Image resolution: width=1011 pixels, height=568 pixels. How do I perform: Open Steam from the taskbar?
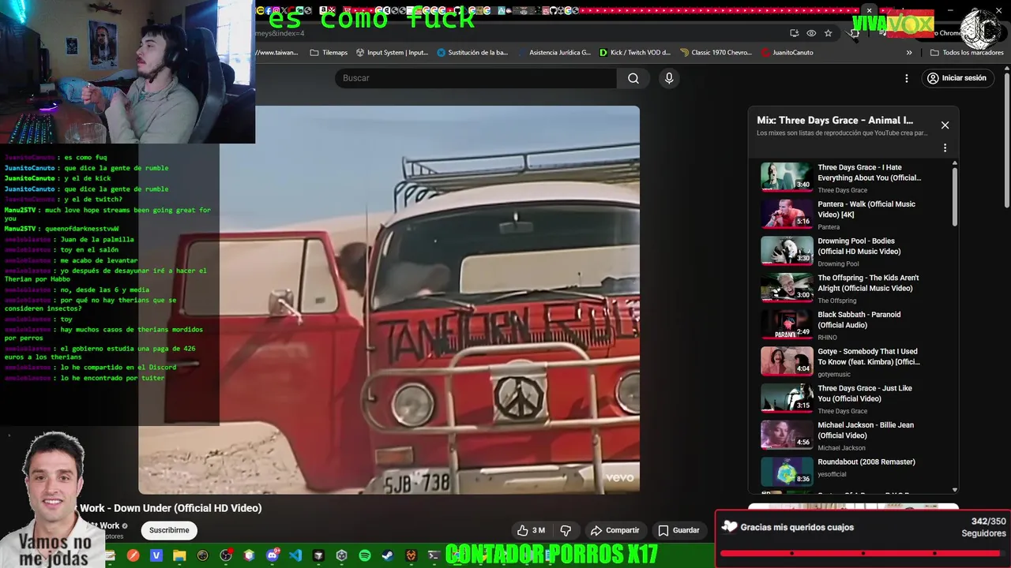click(x=388, y=556)
